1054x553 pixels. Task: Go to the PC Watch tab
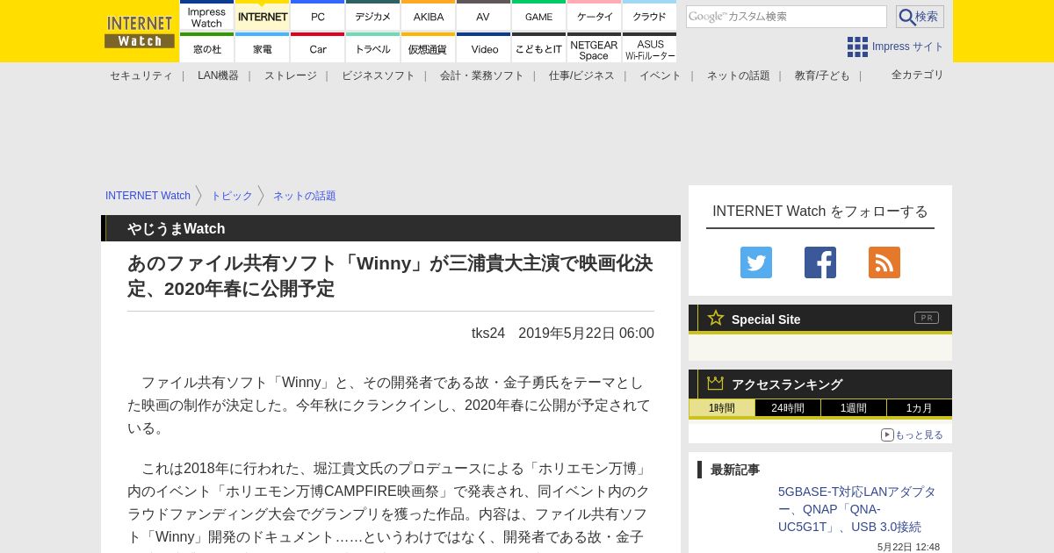317,16
